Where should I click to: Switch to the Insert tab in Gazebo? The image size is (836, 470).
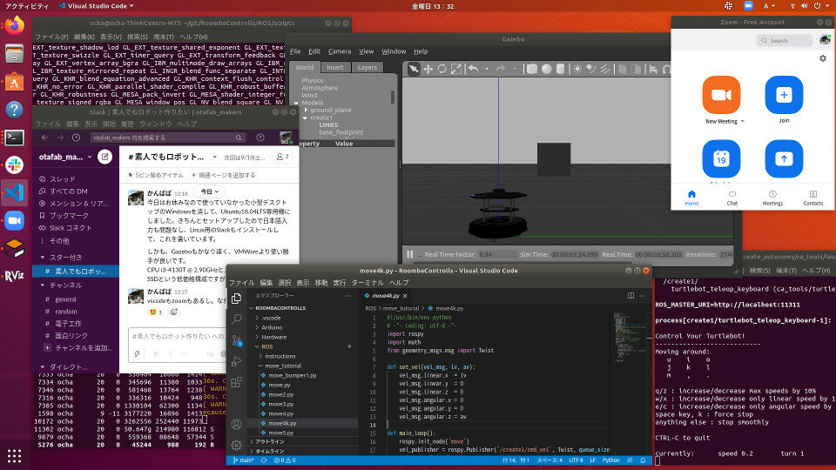pyautogui.click(x=335, y=67)
